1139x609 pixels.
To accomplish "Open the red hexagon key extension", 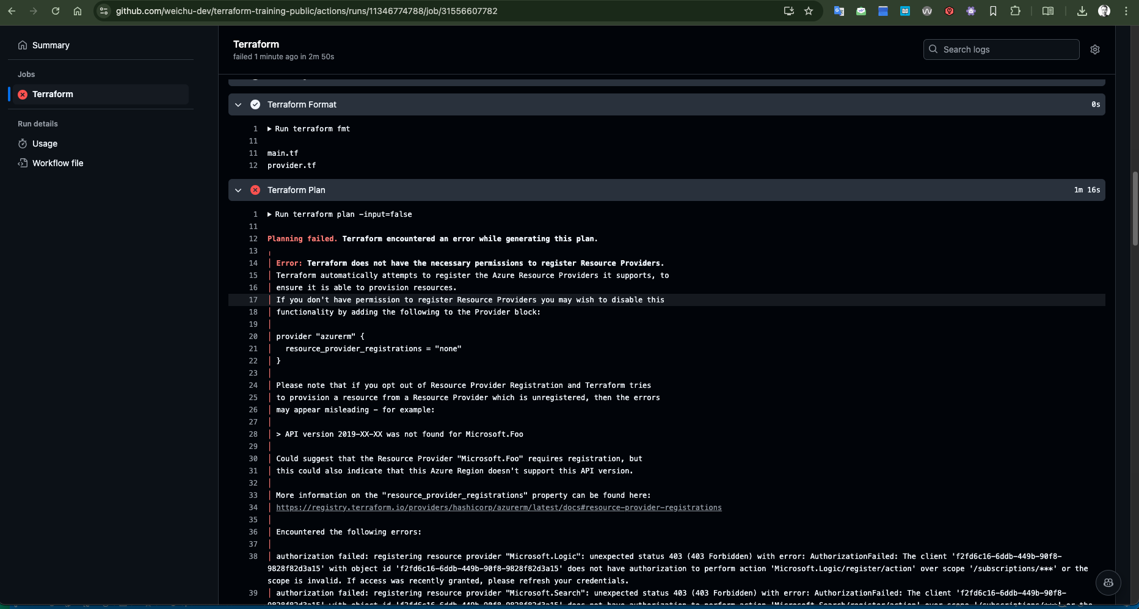I will [949, 11].
